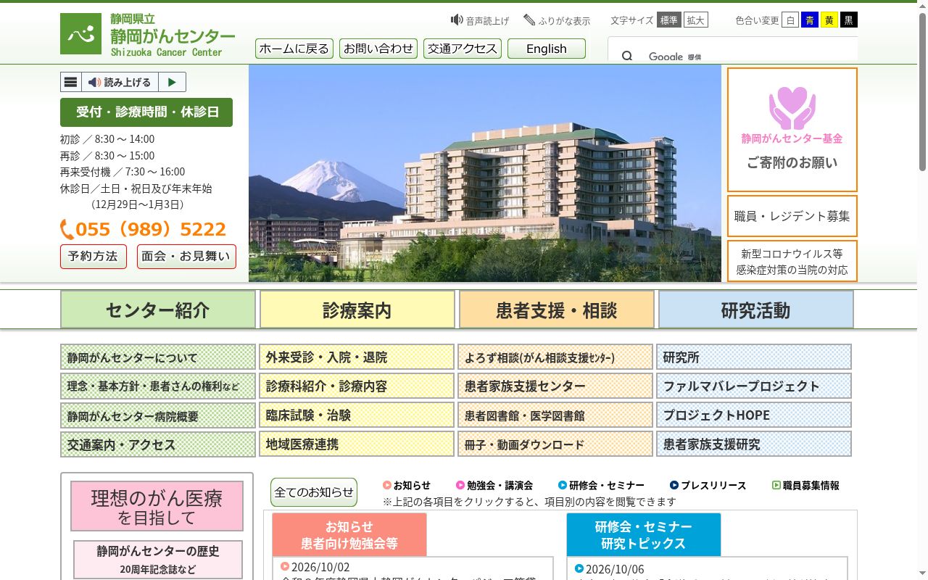Viewport: 928px width, 580px height.
Task: Set font size to 標準
Action: coord(669,20)
